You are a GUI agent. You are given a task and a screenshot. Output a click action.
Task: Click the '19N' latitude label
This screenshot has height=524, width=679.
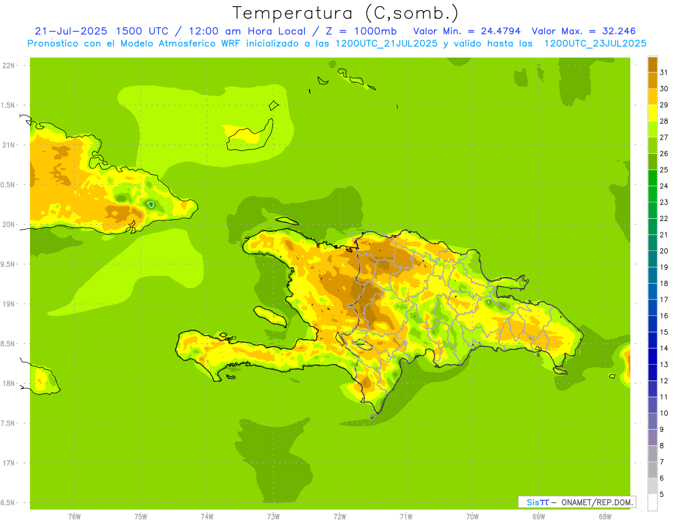[8, 304]
